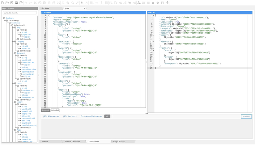Screen dimensions: 255x162
Task: Click the JSON Data panel header
Action: tap(200, 13)
